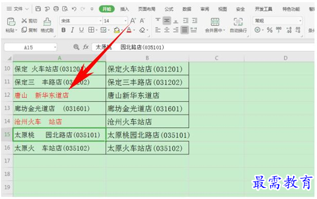Increase decimal places
The height and width of the screenshot is (199, 317).
(x=289, y=30)
